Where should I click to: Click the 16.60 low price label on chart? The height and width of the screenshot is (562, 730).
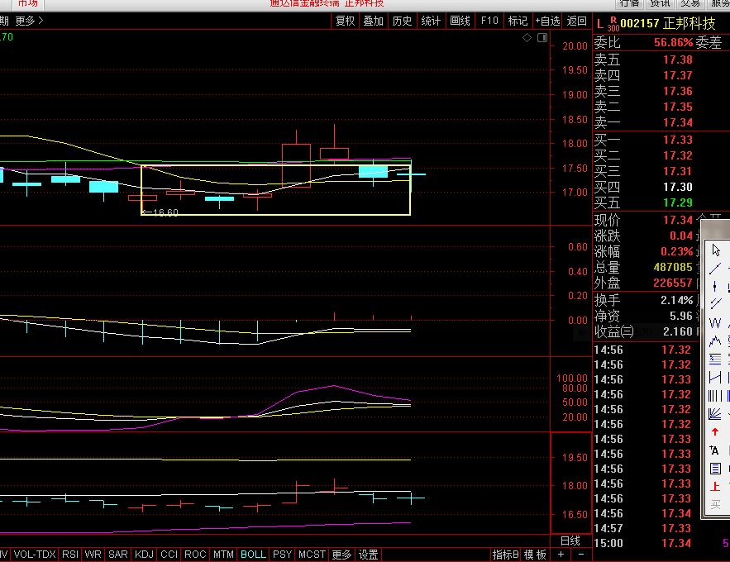[165, 212]
